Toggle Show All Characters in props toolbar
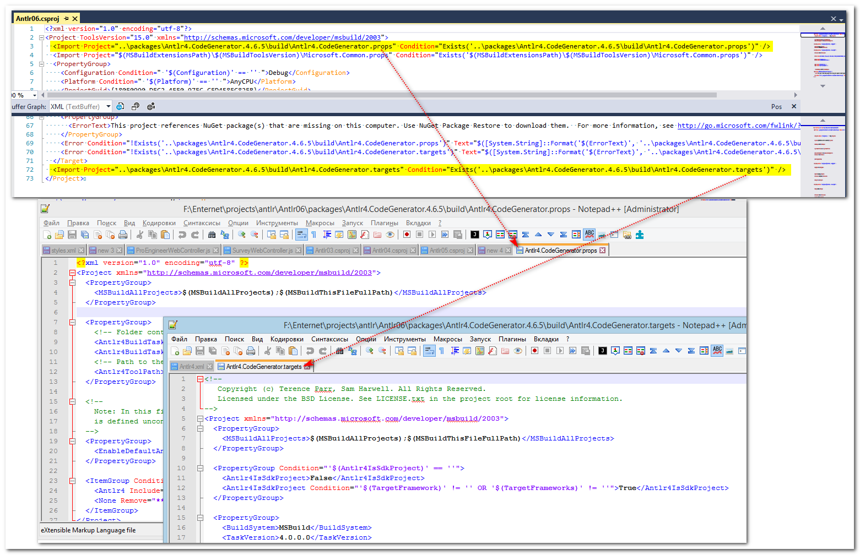 pyautogui.click(x=313, y=235)
